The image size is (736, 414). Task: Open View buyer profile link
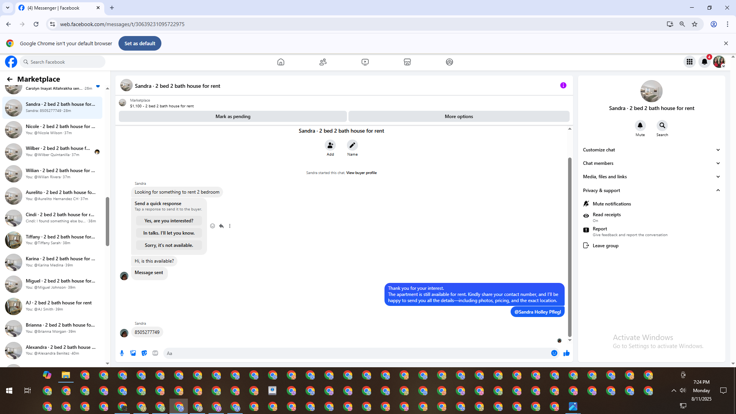(361, 173)
